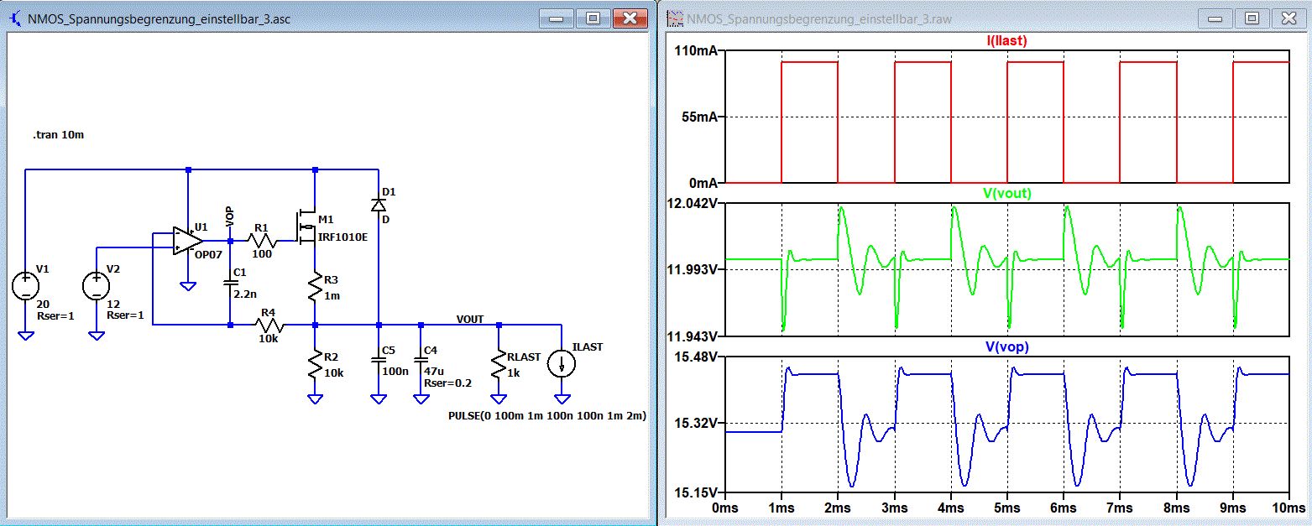
Task: Click the 11.943V axis label
Action: 693,336
